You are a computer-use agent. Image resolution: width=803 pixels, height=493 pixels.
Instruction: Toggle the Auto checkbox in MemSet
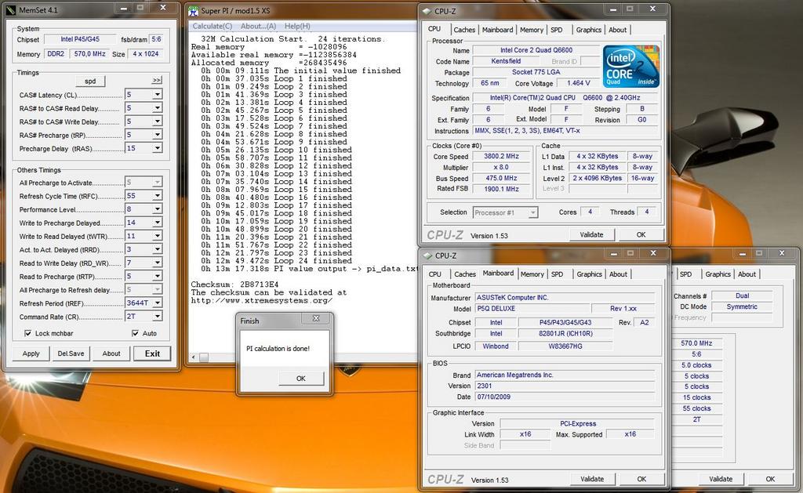[135, 333]
